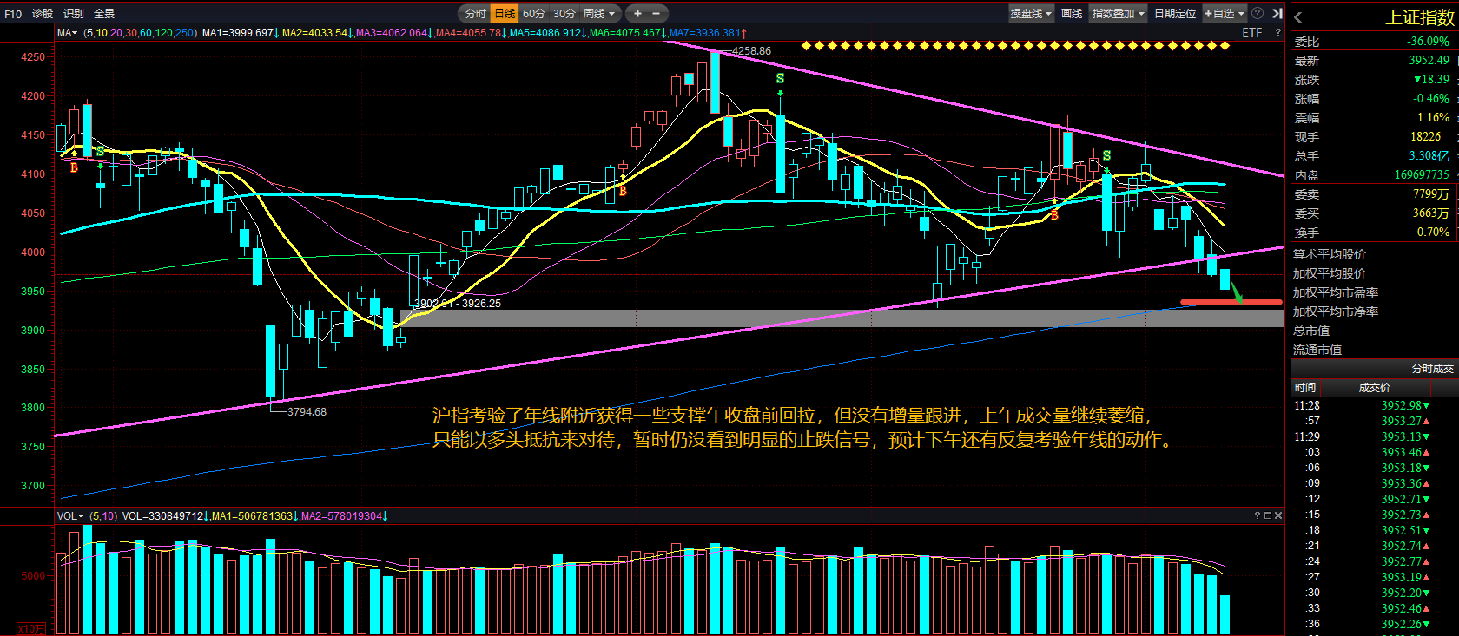Image resolution: width=1459 pixels, height=636 pixels.
Task: Click the gray gap zone rectangle
Action: click(x=842, y=318)
